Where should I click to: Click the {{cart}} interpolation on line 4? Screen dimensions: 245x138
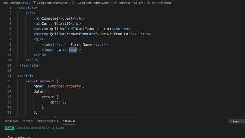point(62,23)
